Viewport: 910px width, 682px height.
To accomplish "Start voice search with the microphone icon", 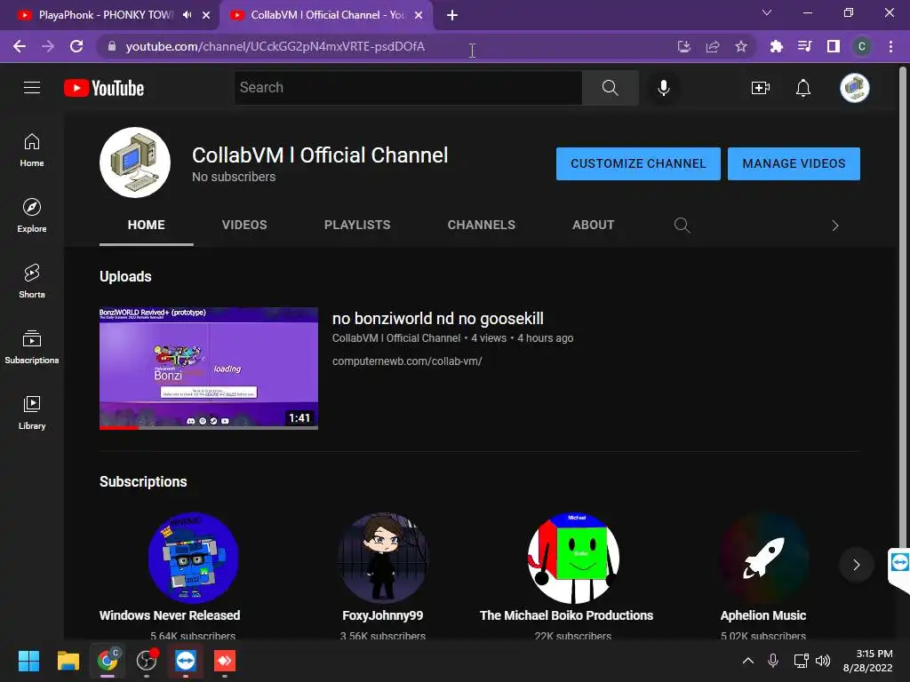I will click(663, 88).
